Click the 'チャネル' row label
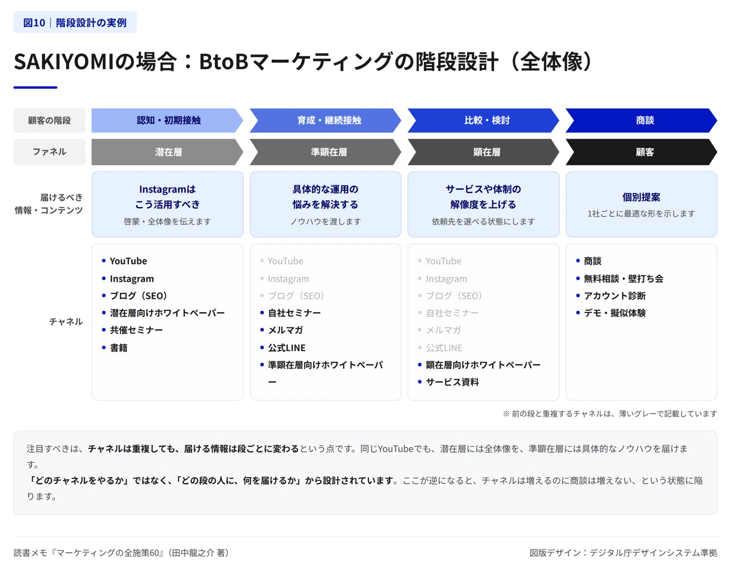Screen dimensions: 740x574 coord(66,322)
